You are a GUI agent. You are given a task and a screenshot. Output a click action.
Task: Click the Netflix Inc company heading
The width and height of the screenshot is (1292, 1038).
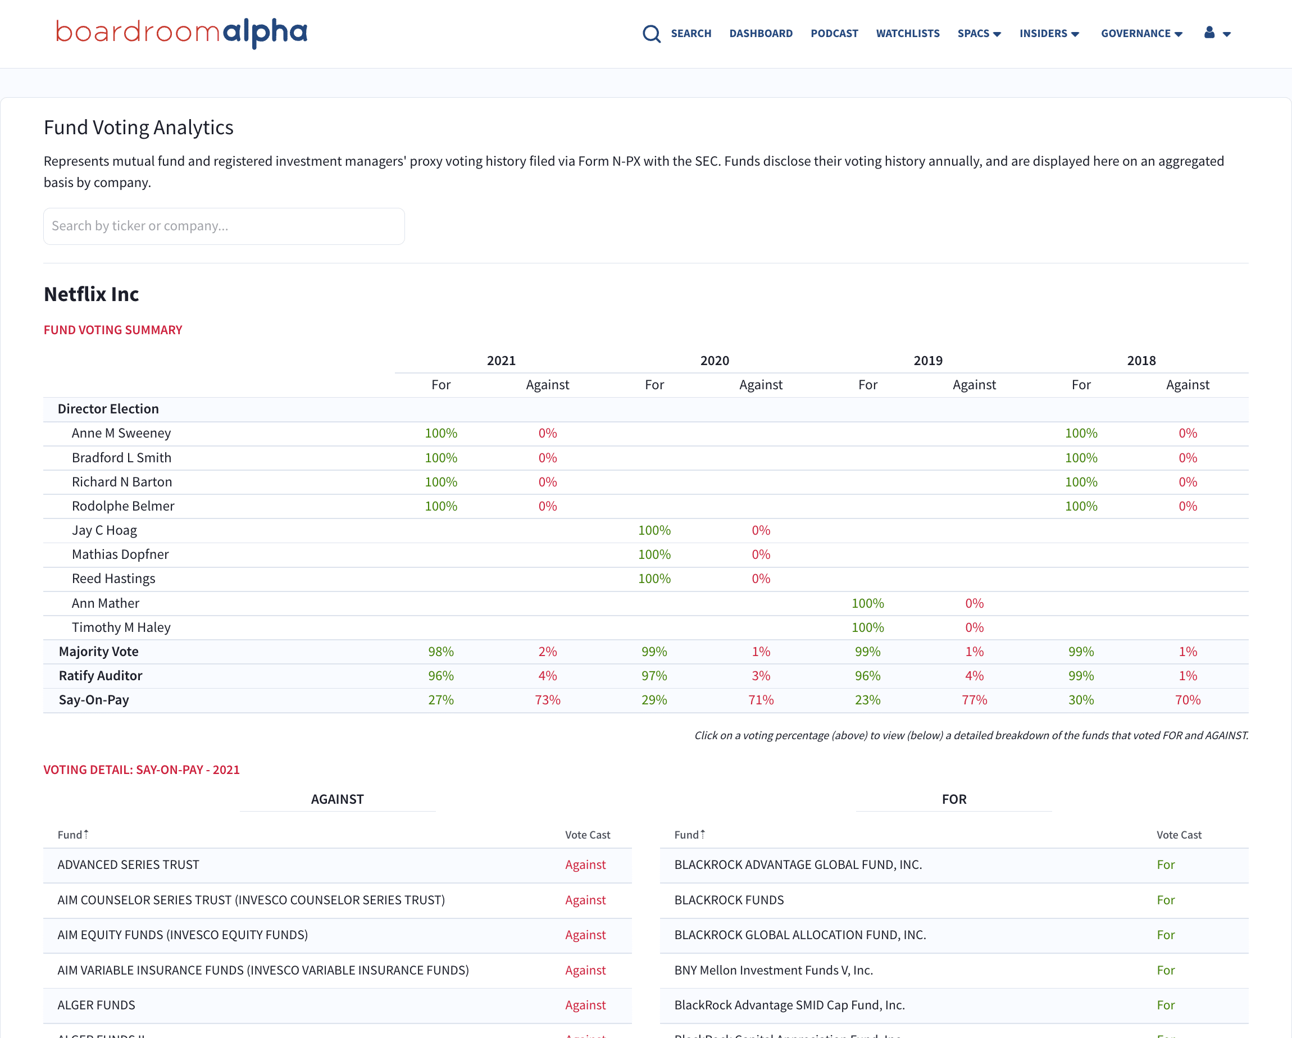[91, 294]
